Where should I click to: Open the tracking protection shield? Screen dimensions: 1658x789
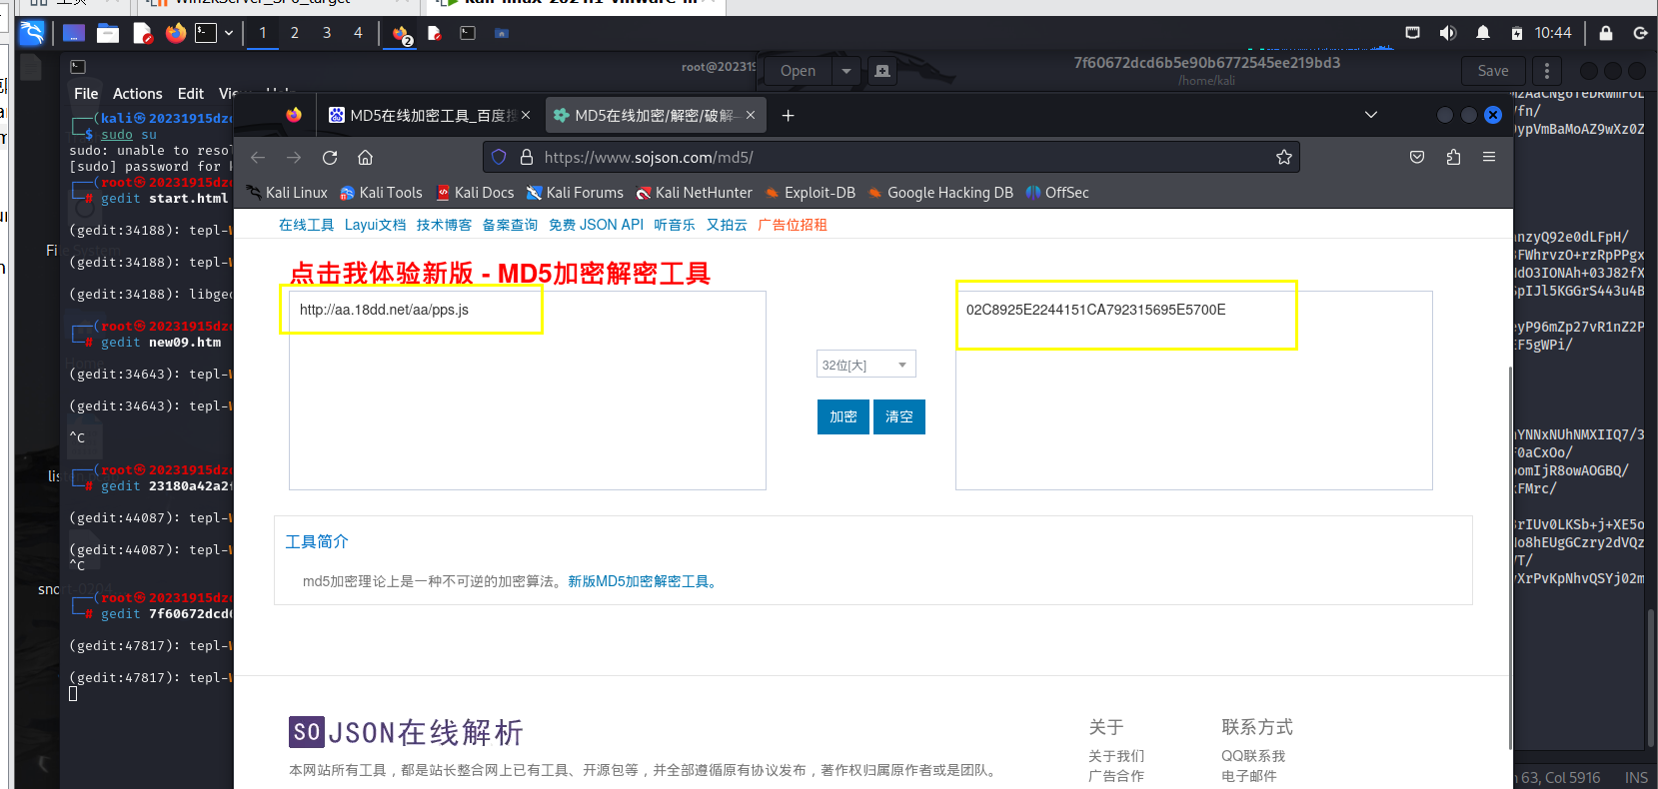click(x=499, y=157)
